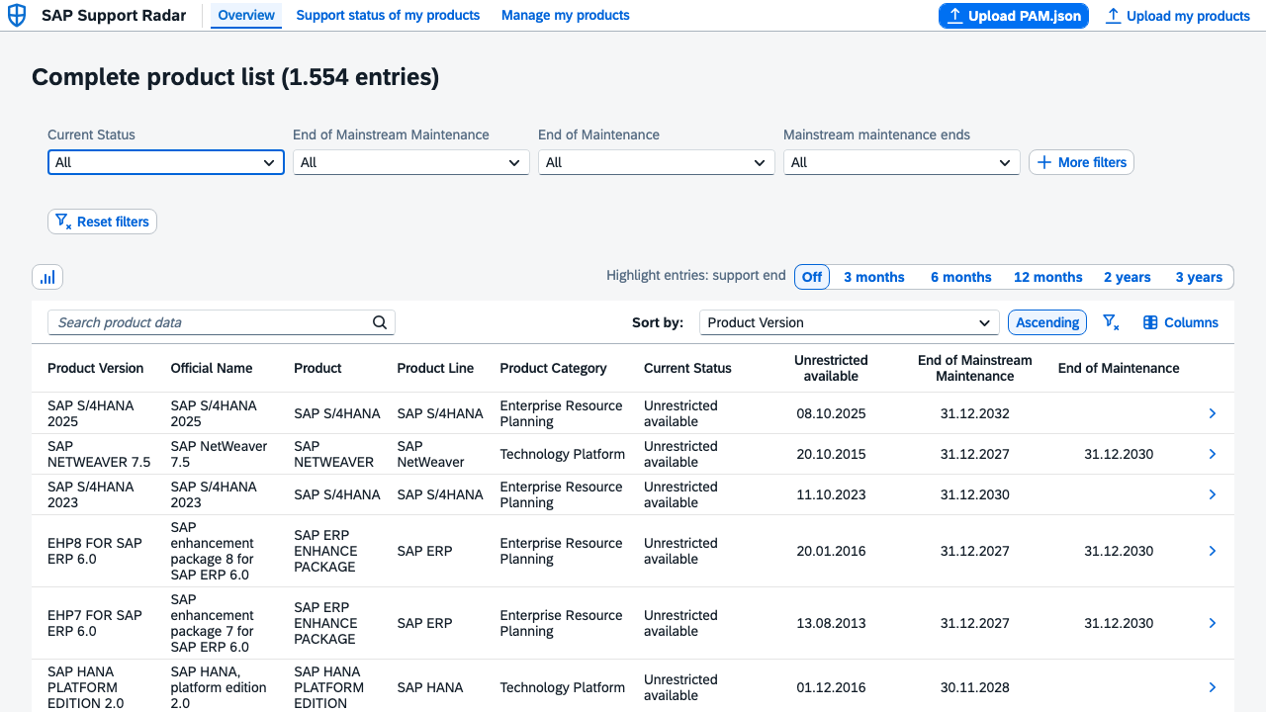This screenshot has width=1266, height=712.
Task: Open the chart view icon button
Action: 47,277
